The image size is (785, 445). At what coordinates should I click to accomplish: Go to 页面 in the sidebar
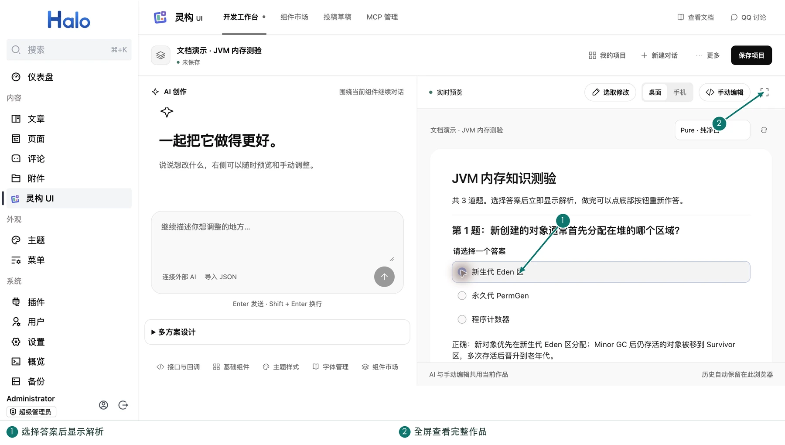click(x=69, y=139)
